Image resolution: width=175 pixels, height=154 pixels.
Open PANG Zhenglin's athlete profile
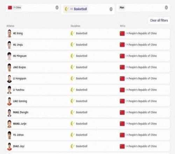[x=21, y=112]
